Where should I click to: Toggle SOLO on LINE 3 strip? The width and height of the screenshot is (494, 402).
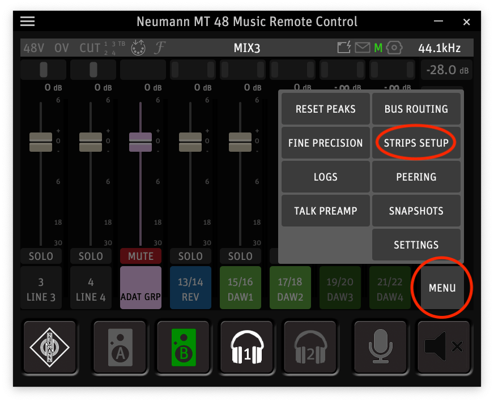point(41,256)
